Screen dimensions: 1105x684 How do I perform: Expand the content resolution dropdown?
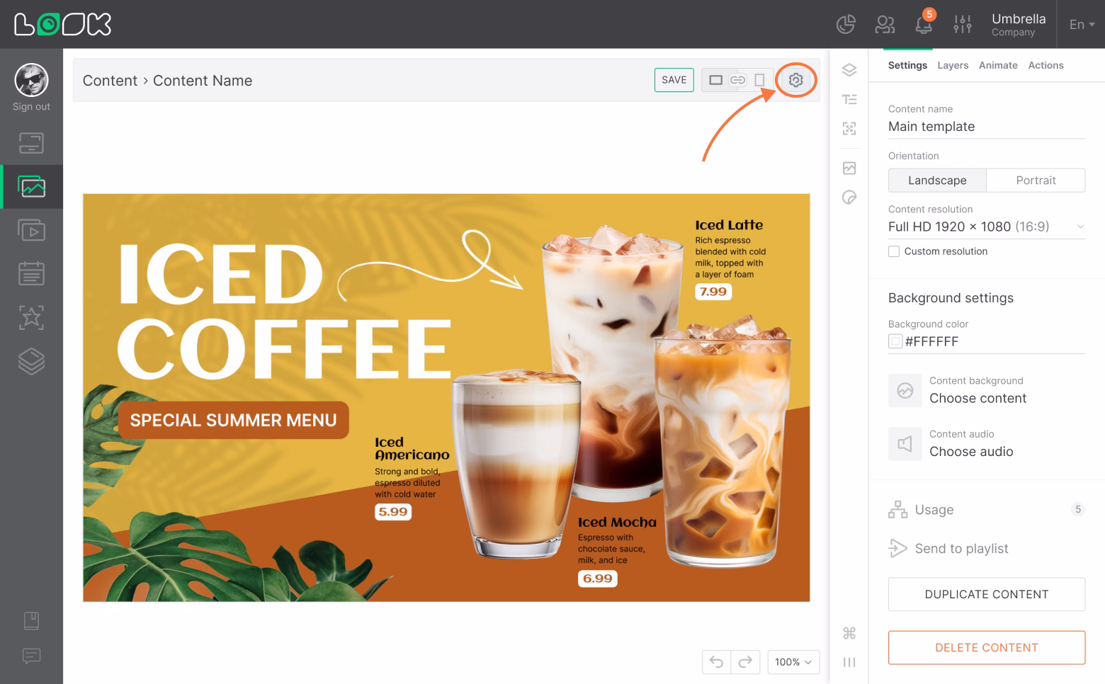(x=987, y=227)
